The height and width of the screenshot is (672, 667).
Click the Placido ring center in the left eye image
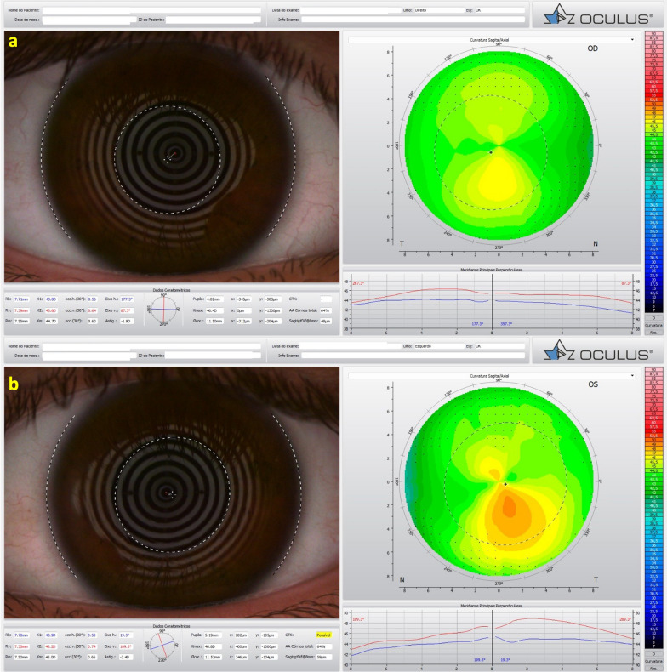[169, 493]
